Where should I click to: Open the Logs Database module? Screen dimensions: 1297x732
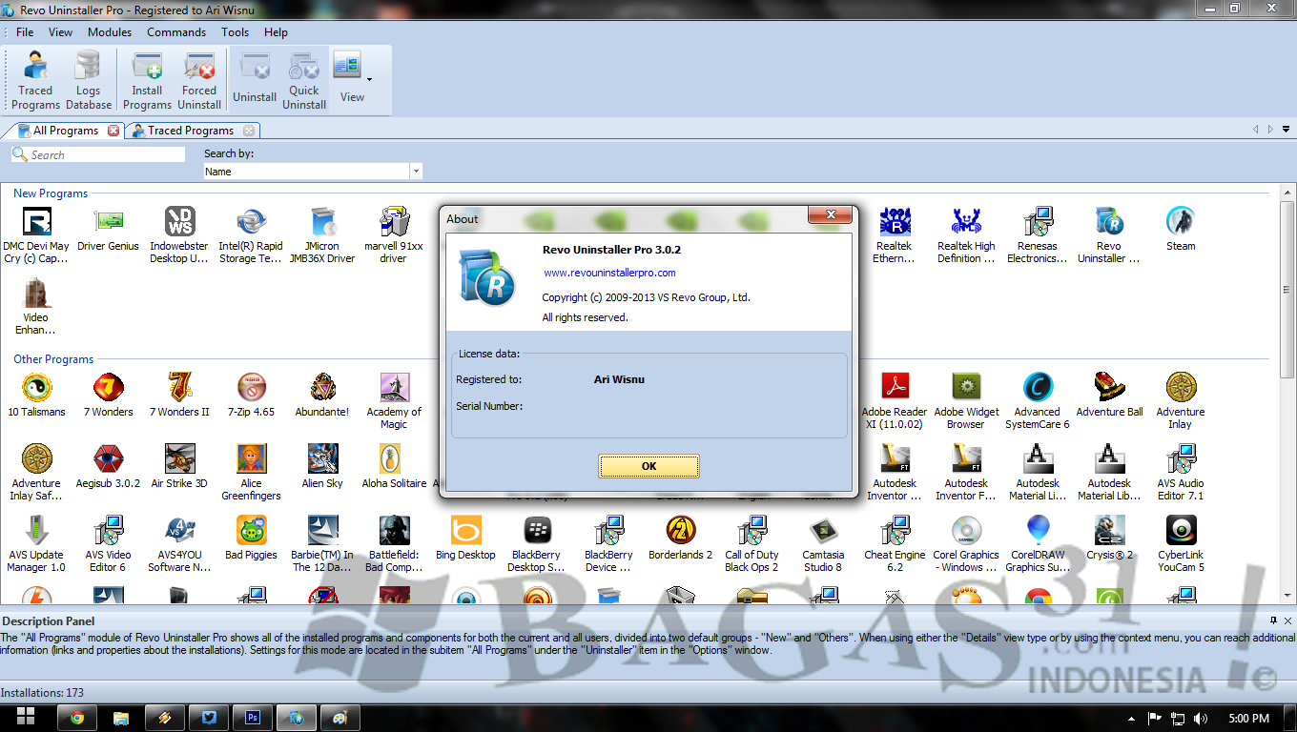[89, 80]
